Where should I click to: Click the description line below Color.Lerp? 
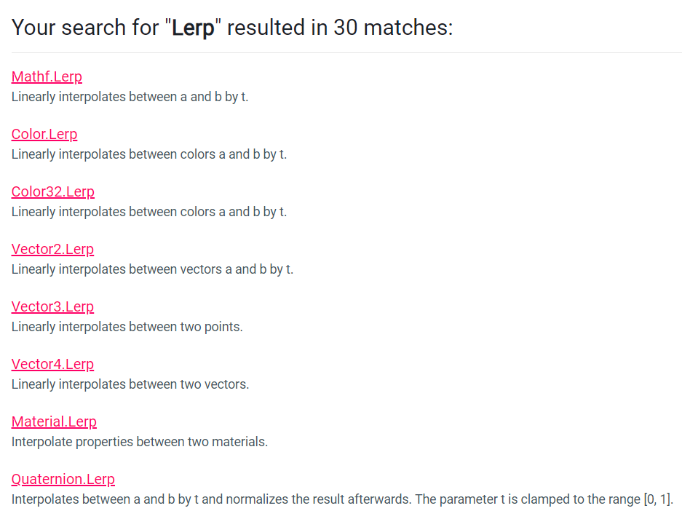pos(149,154)
